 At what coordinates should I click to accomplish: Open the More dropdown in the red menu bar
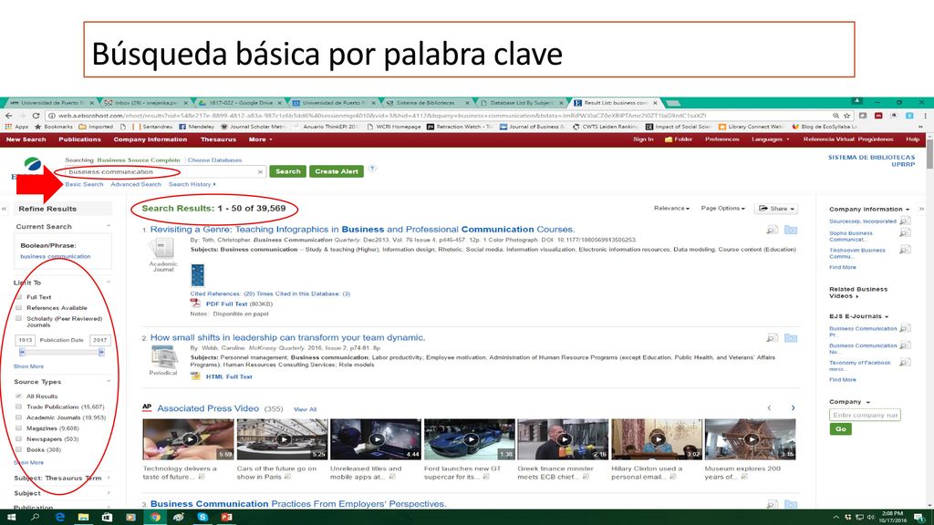pyautogui.click(x=260, y=139)
